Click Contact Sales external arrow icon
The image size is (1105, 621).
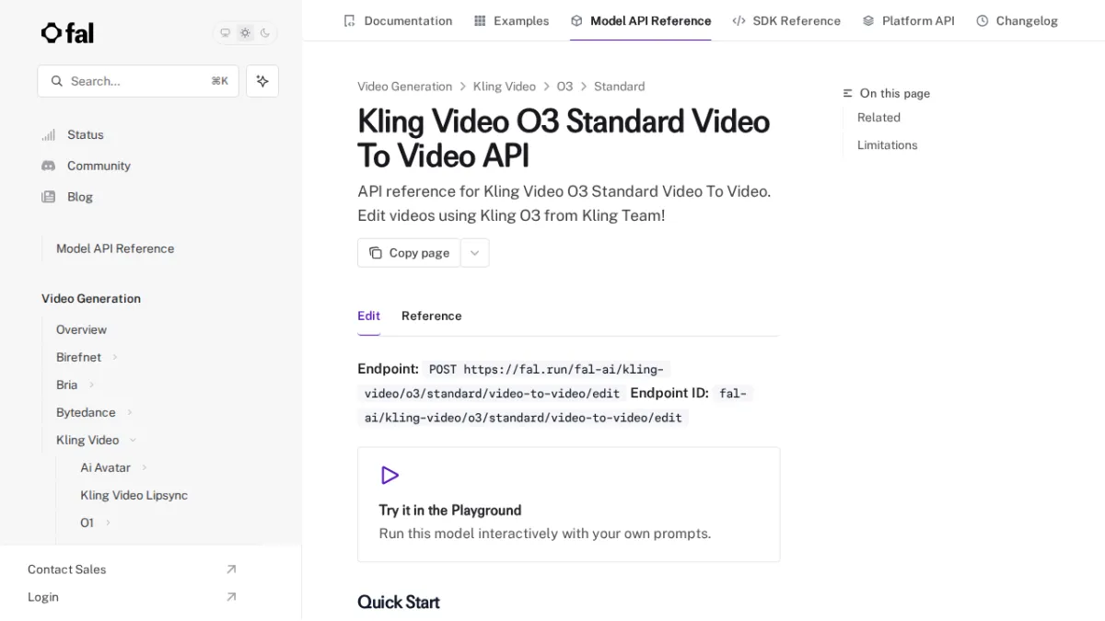tap(231, 569)
